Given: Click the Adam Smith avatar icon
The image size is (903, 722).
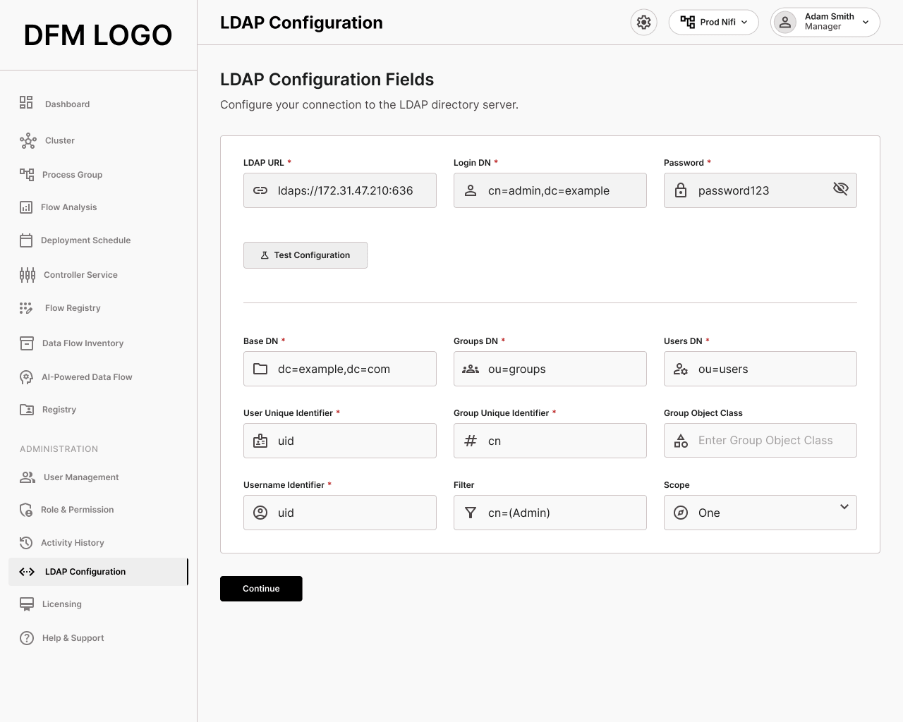Looking at the screenshot, I should point(784,23).
